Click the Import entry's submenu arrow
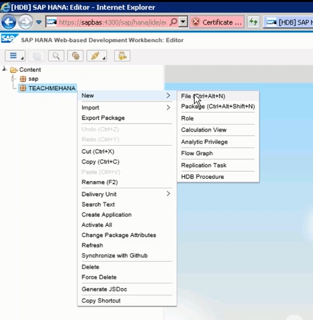313x320 pixels. [x=168, y=108]
